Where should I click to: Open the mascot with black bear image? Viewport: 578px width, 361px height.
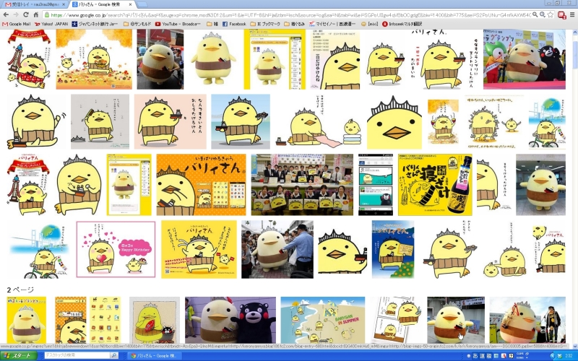click(230, 320)
